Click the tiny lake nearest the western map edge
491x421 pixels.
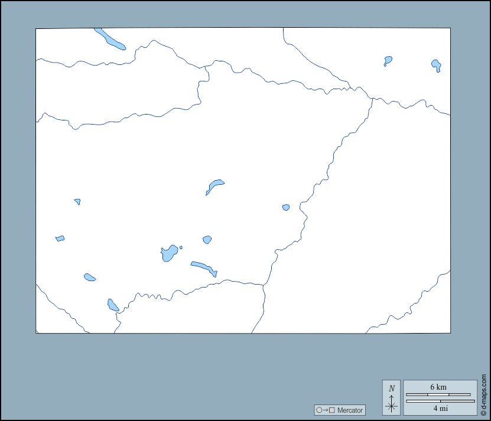coord(60,239)
